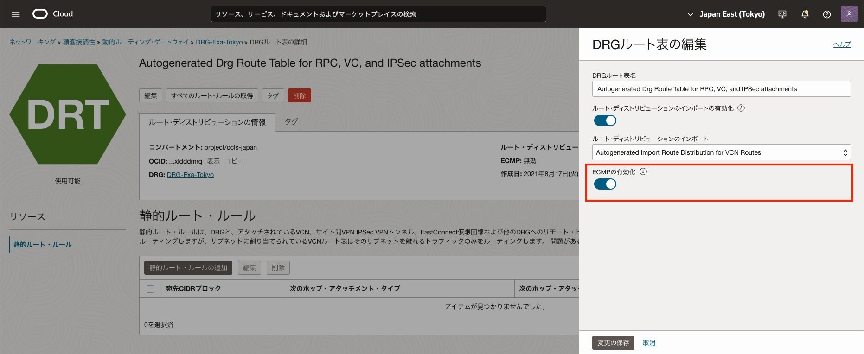Viewport: 864px width, 354px height.
Task: Click the top search bar
Action: coord(378,14)
